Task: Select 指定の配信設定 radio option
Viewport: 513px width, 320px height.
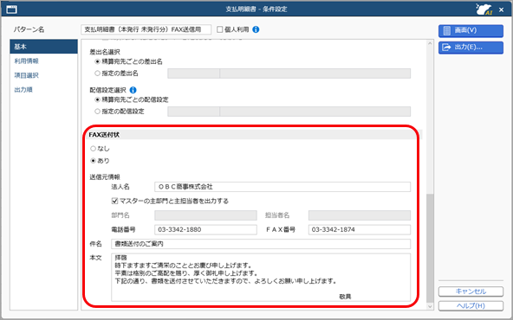Action: [x=97, y=112]
